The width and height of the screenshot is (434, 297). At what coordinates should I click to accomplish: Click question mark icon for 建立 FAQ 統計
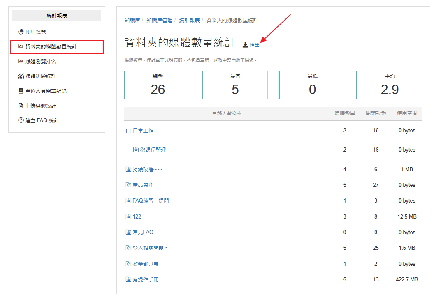click(21, 120)
